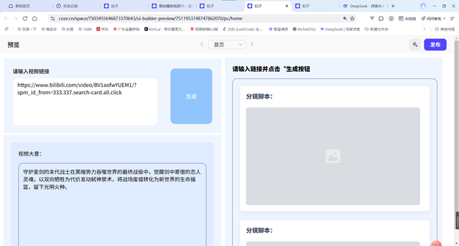Click the 发布 publish button
Screen dimensions: 459x246
pyautogui.click(x=435, y=44)
